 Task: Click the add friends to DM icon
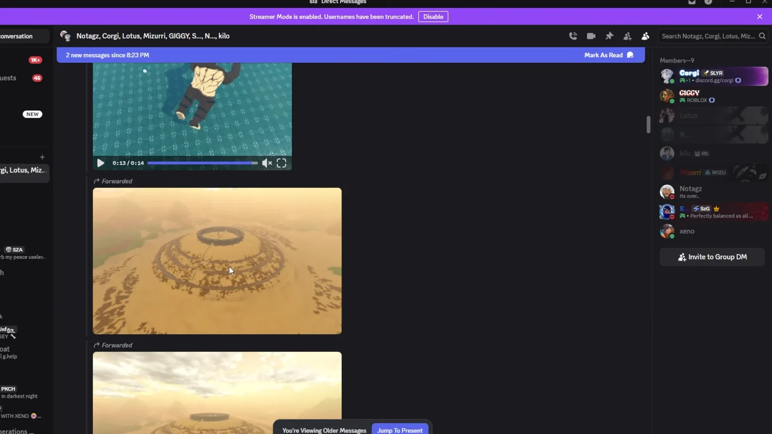point(627,36)
